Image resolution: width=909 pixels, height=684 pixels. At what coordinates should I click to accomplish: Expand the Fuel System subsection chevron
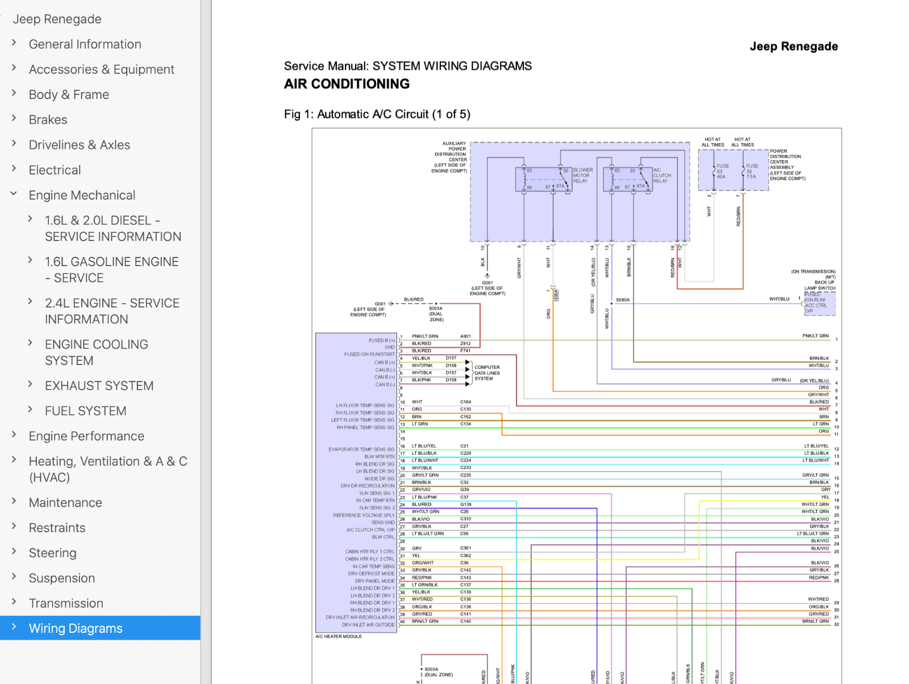coord(30,410)
